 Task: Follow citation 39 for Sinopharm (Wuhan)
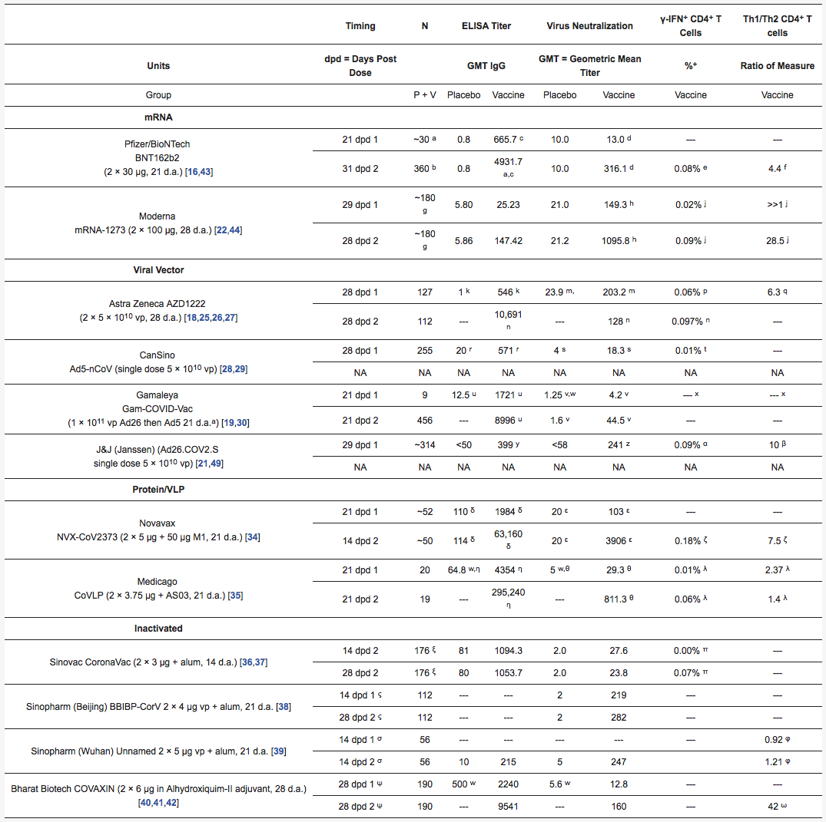279,751
